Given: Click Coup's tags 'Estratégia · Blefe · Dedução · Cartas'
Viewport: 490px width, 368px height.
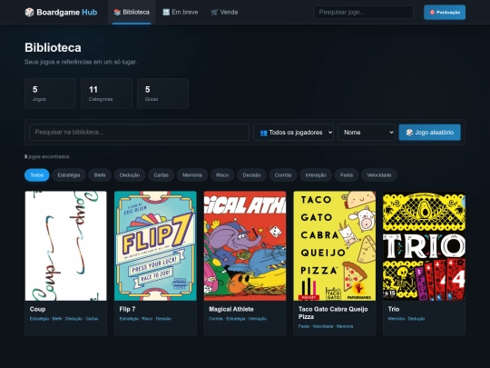Looking at the screenshot, I should [64, 319].
